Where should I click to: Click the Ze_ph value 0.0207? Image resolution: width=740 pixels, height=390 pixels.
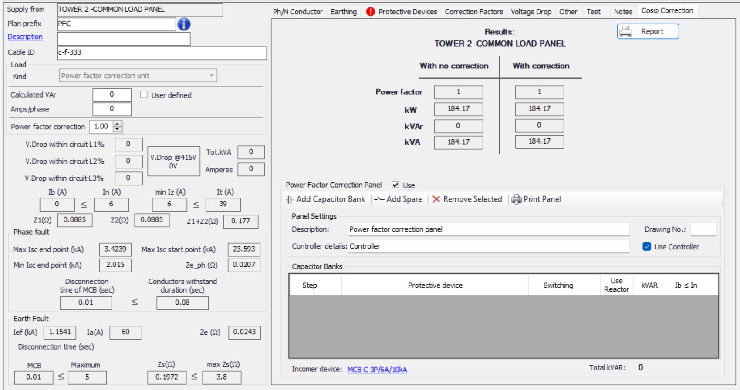click(x=244, y=265)
